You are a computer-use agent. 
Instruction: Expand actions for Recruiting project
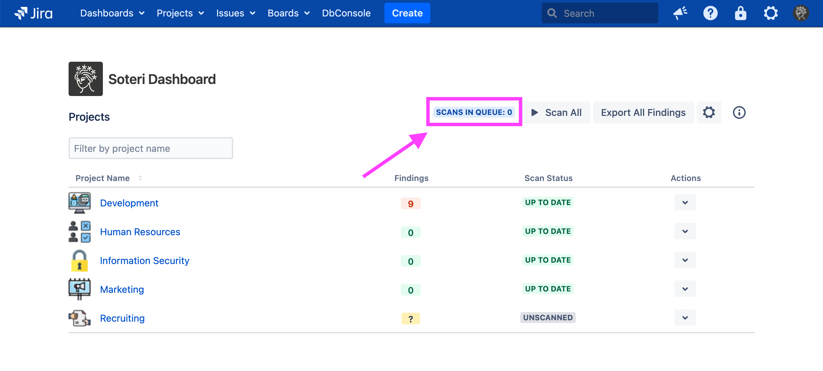(685, 318)
